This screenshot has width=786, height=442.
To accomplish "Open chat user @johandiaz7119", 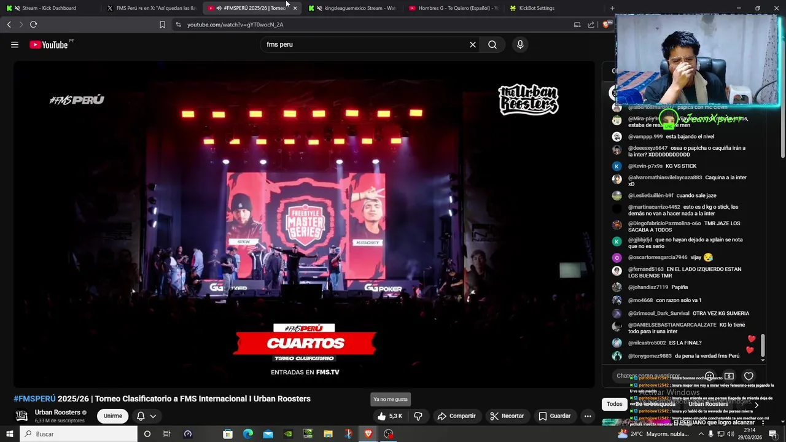I will tap(648, 287).
